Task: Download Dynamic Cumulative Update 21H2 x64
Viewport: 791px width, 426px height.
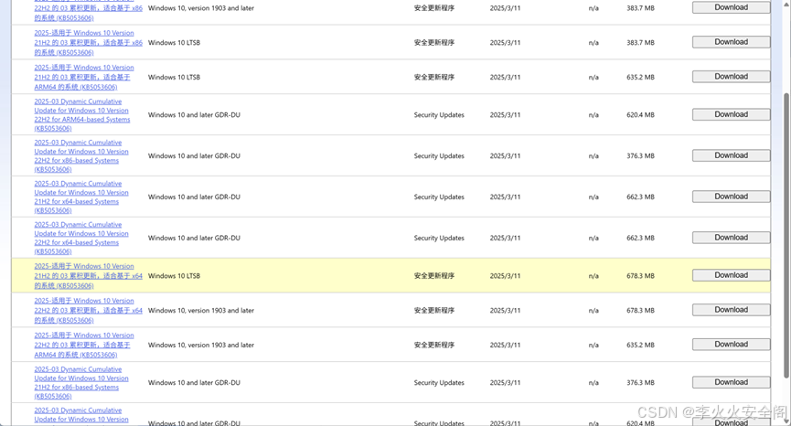Action: coord(731,197)
